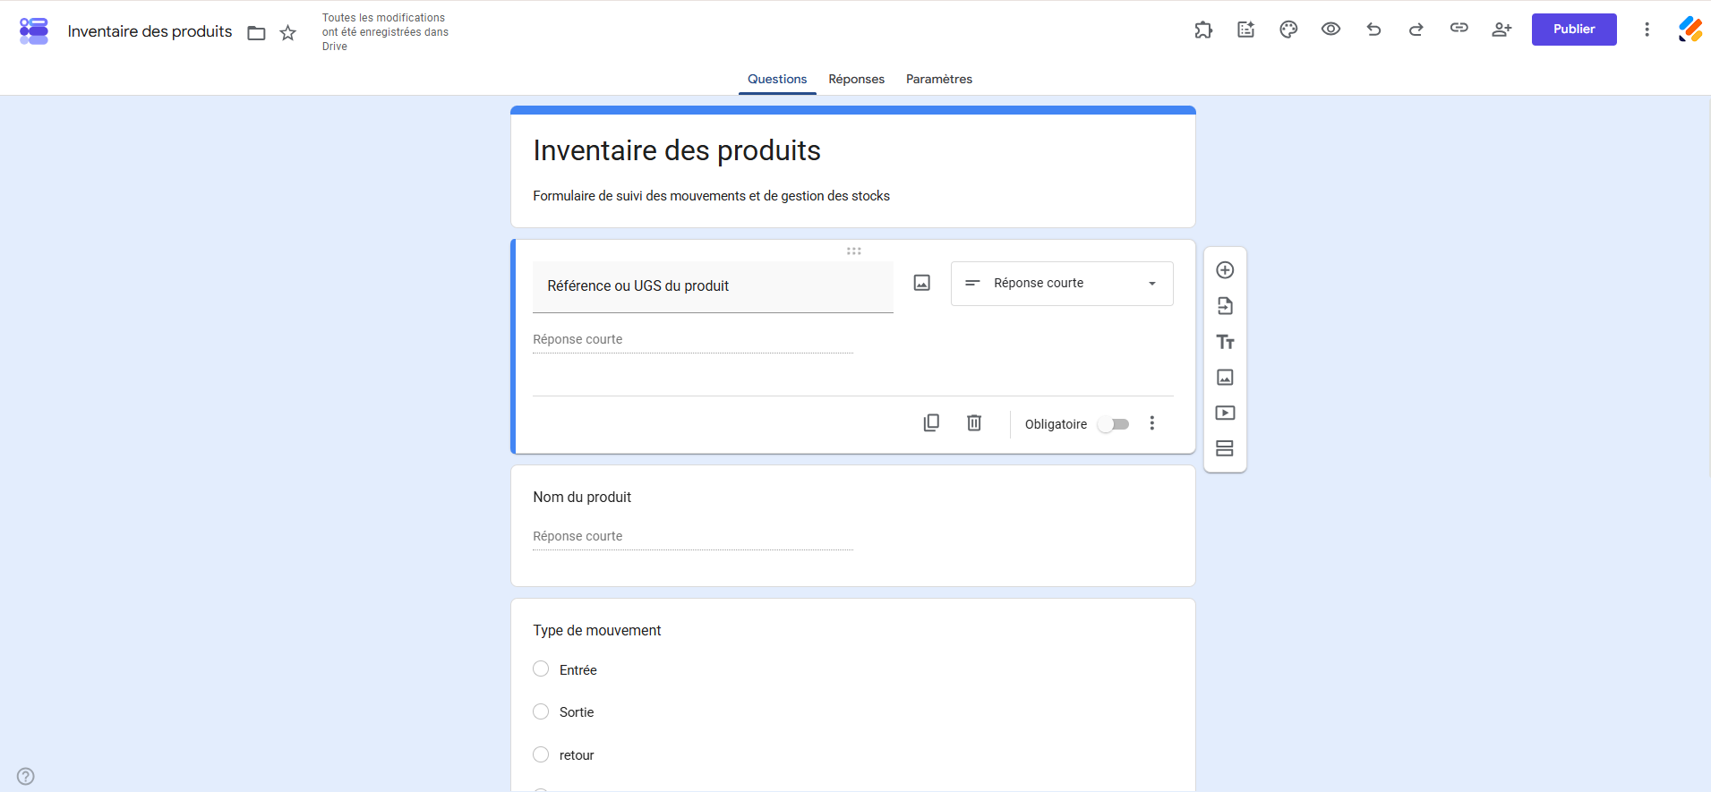Viewport: 1711px width, 792px height.
Task: Grab the question drag handle dots
Action: pyautogui.click(x=853, y=251)
